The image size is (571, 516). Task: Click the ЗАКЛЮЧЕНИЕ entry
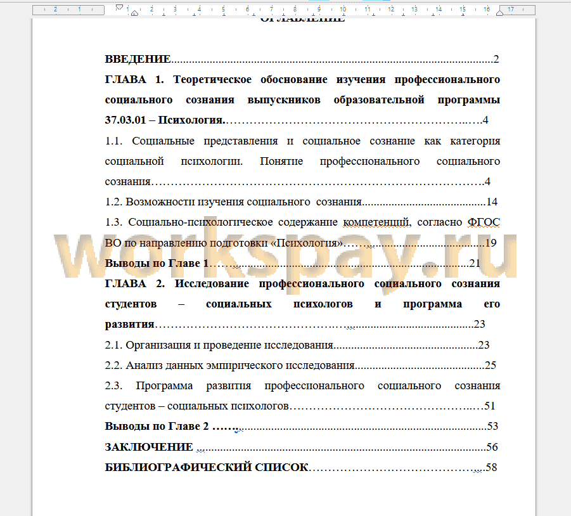point(301,447)
